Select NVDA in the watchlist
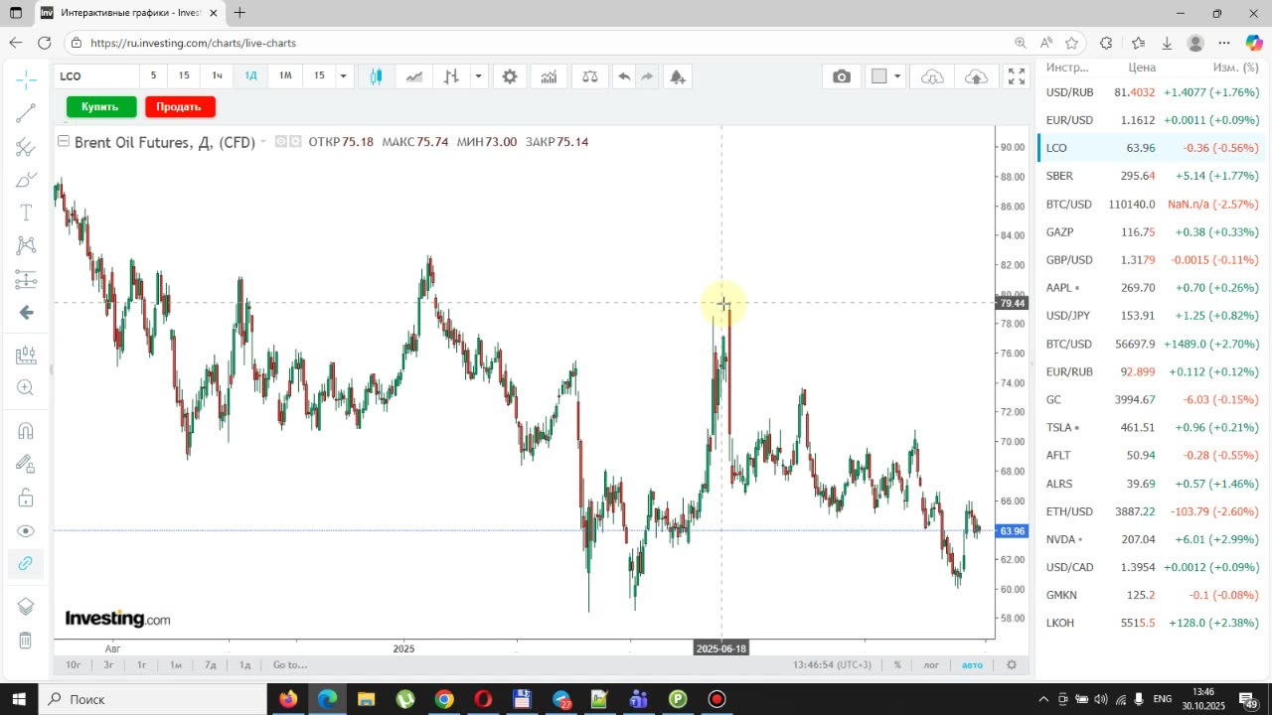This screenshot has height=715, width=1272. (x=1152, y=539)
